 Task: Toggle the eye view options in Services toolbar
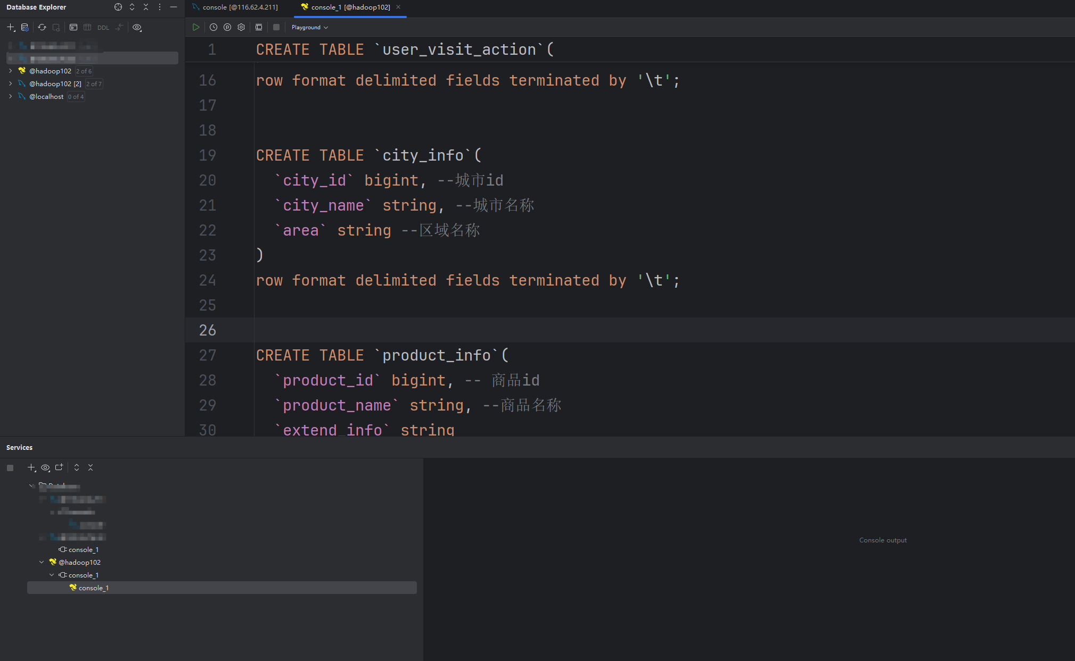pos(45,467)
